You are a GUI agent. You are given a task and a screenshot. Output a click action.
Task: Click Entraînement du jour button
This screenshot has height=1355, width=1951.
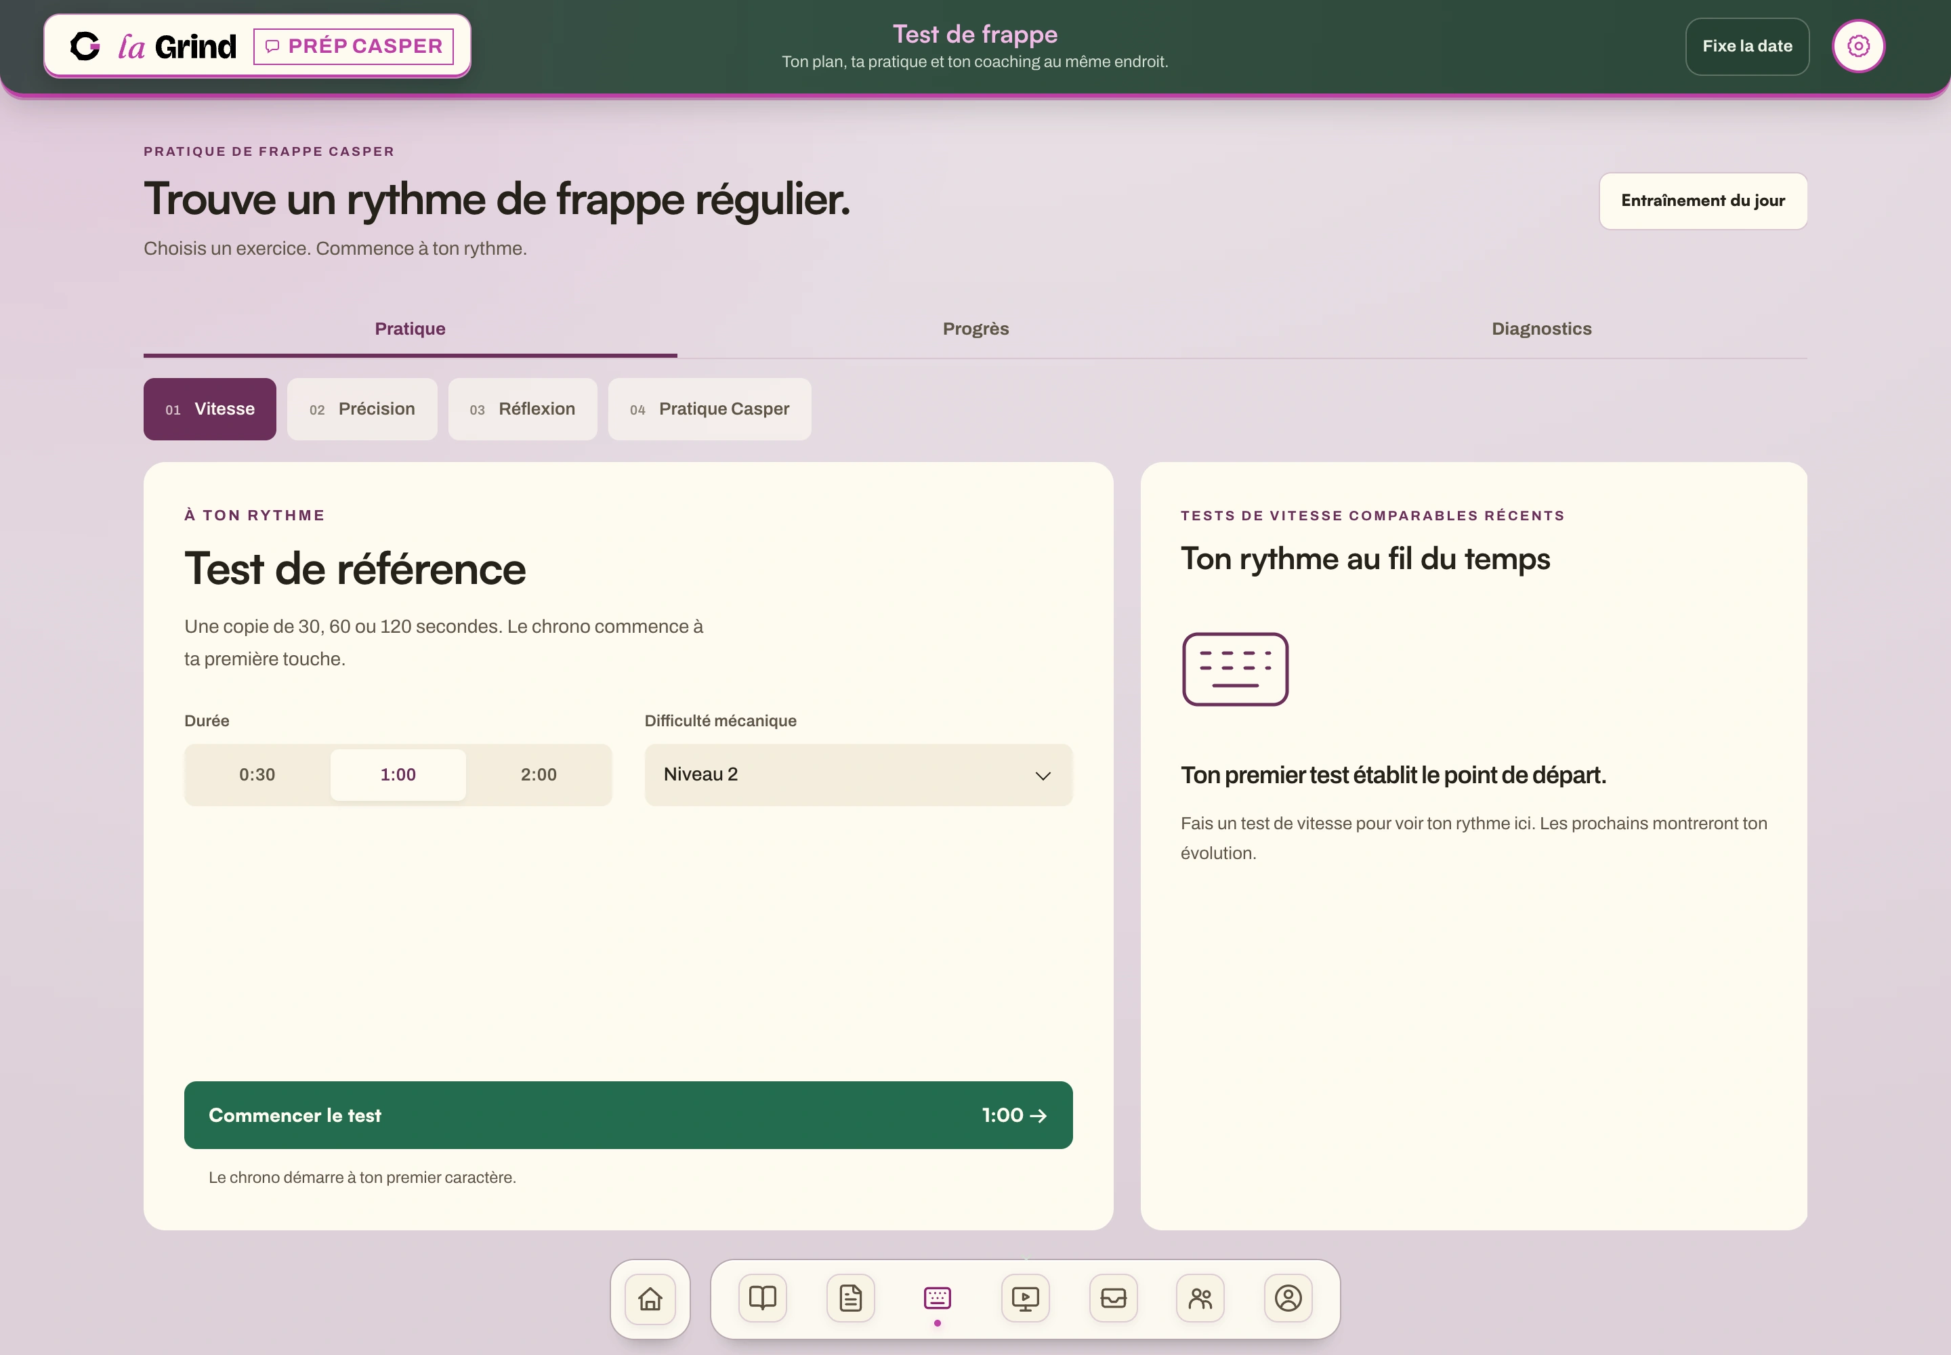(1703, 201)
